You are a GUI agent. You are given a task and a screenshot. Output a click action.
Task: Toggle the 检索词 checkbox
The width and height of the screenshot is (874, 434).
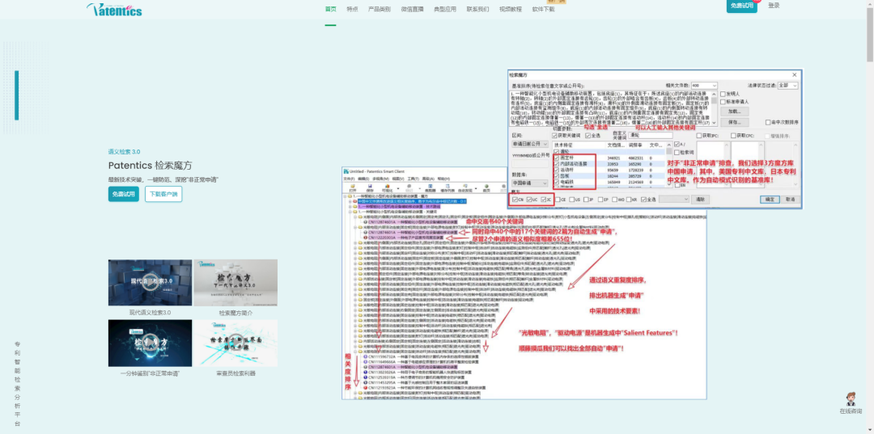[677, 152]
